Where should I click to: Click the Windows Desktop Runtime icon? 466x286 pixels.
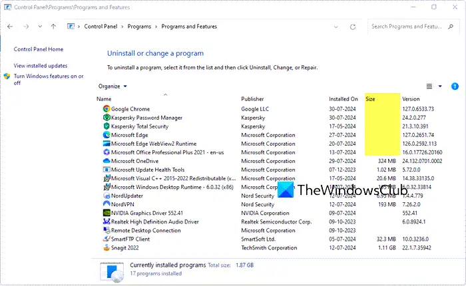[107, 187]
